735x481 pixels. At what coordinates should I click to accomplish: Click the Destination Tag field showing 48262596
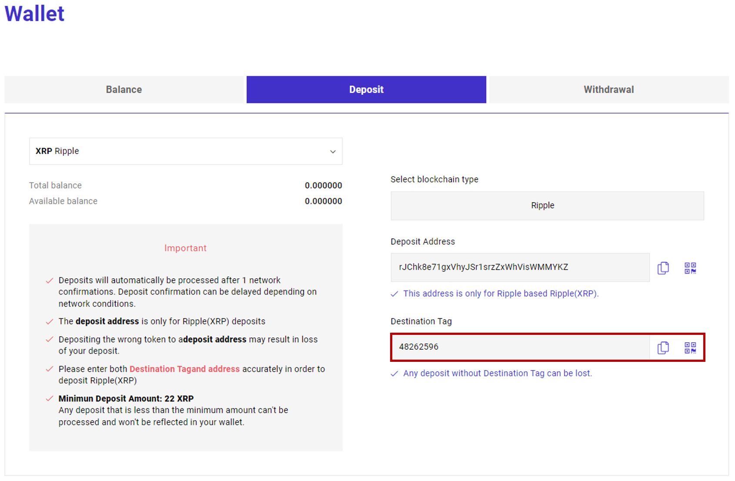(520, 347)
